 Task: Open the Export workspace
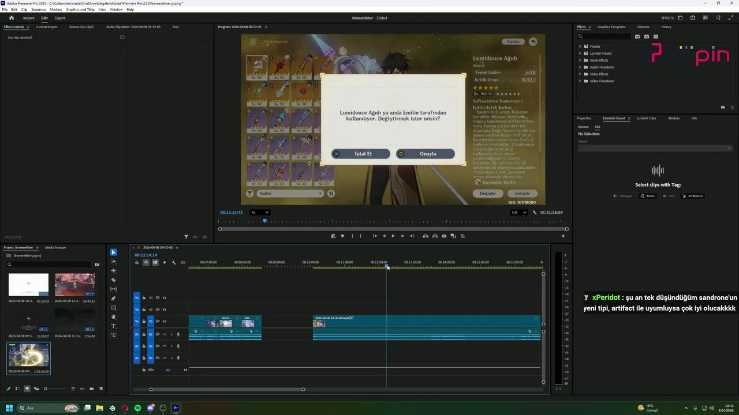click(60, 18)
